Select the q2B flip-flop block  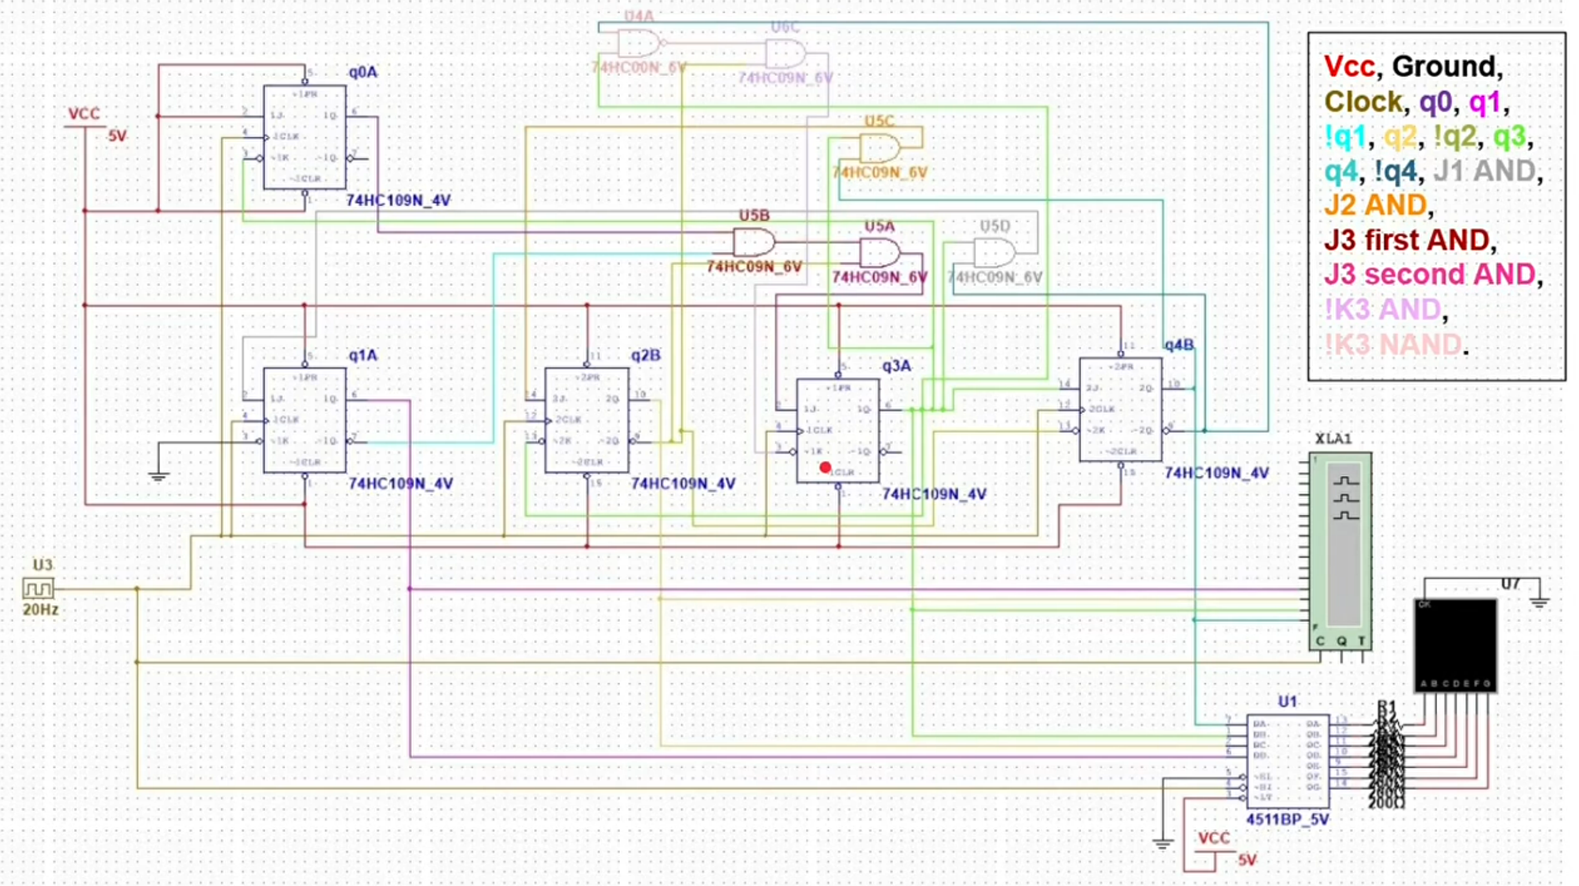[586, 420]
